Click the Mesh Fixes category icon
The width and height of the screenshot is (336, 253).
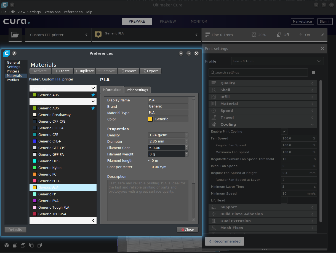pyautogui.click(x=214, y=228)
